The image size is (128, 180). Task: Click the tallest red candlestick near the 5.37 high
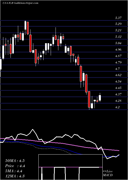click(28, 28)
